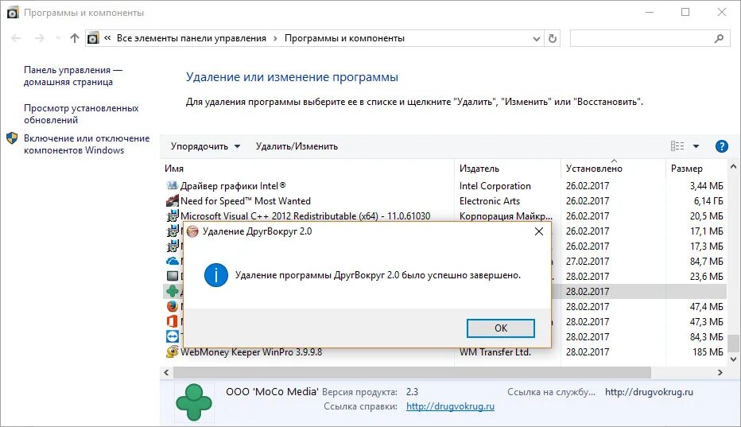Click OK in the uninstall dialog

[500, 328]
